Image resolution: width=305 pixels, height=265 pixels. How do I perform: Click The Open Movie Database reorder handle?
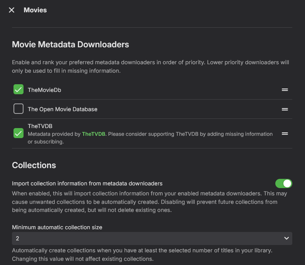(x=285, y=109)
